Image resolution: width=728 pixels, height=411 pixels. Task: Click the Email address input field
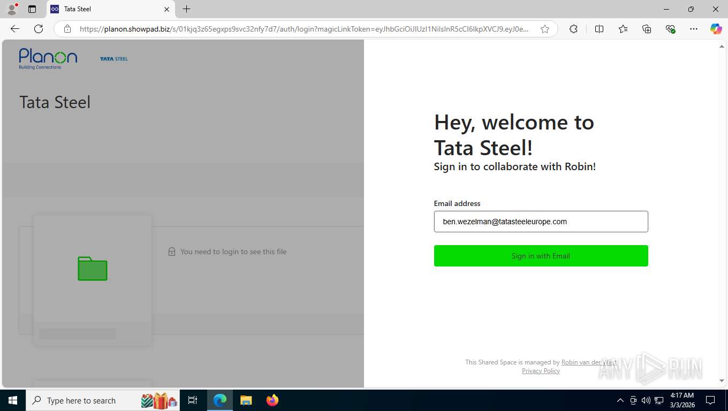(541, 222)
